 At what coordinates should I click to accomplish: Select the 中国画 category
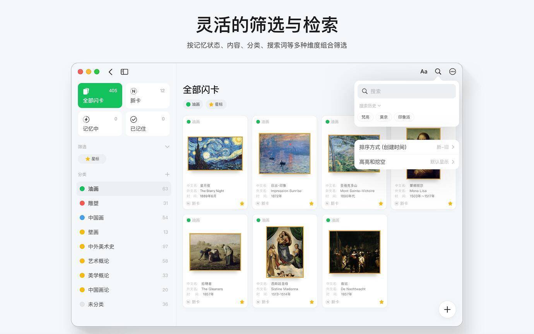tap(124, 218)
